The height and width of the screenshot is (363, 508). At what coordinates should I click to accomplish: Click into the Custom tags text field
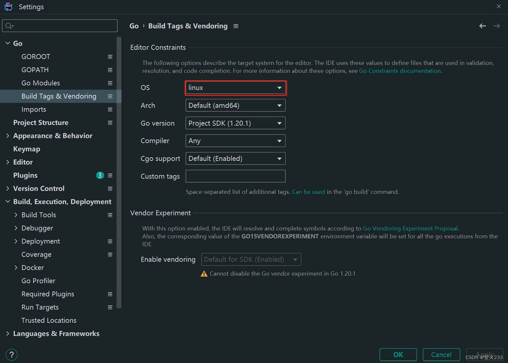236,176
